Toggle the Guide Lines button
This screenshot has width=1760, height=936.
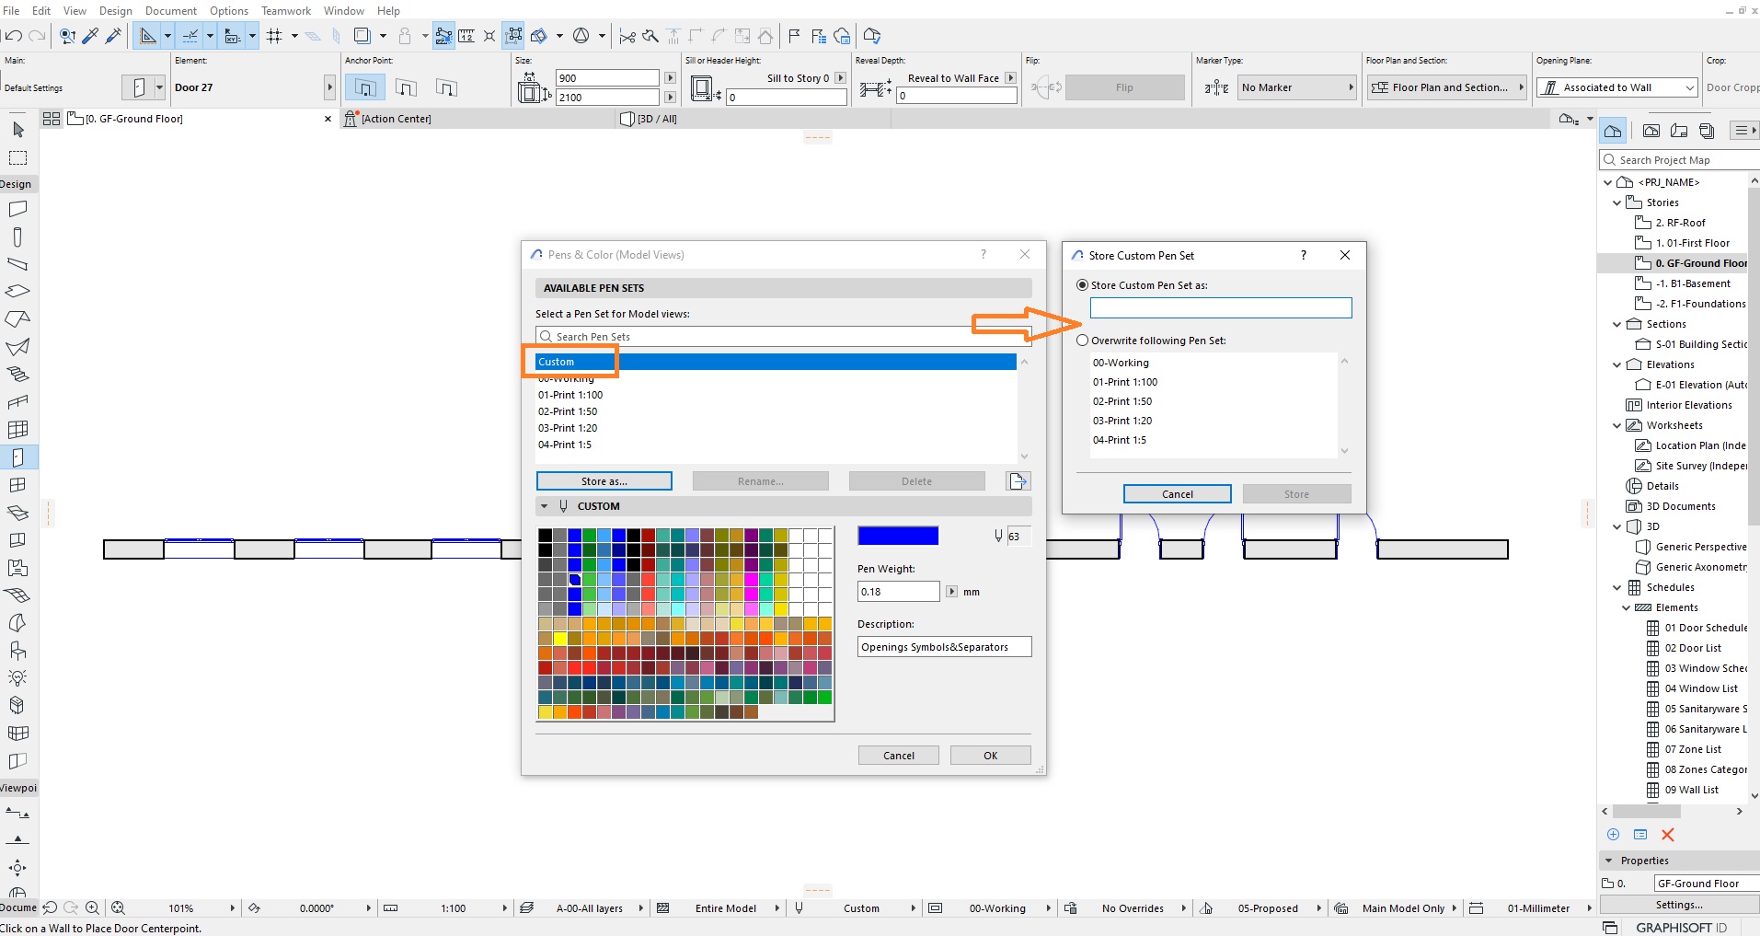pyautogui.click(x=147, y=36)
